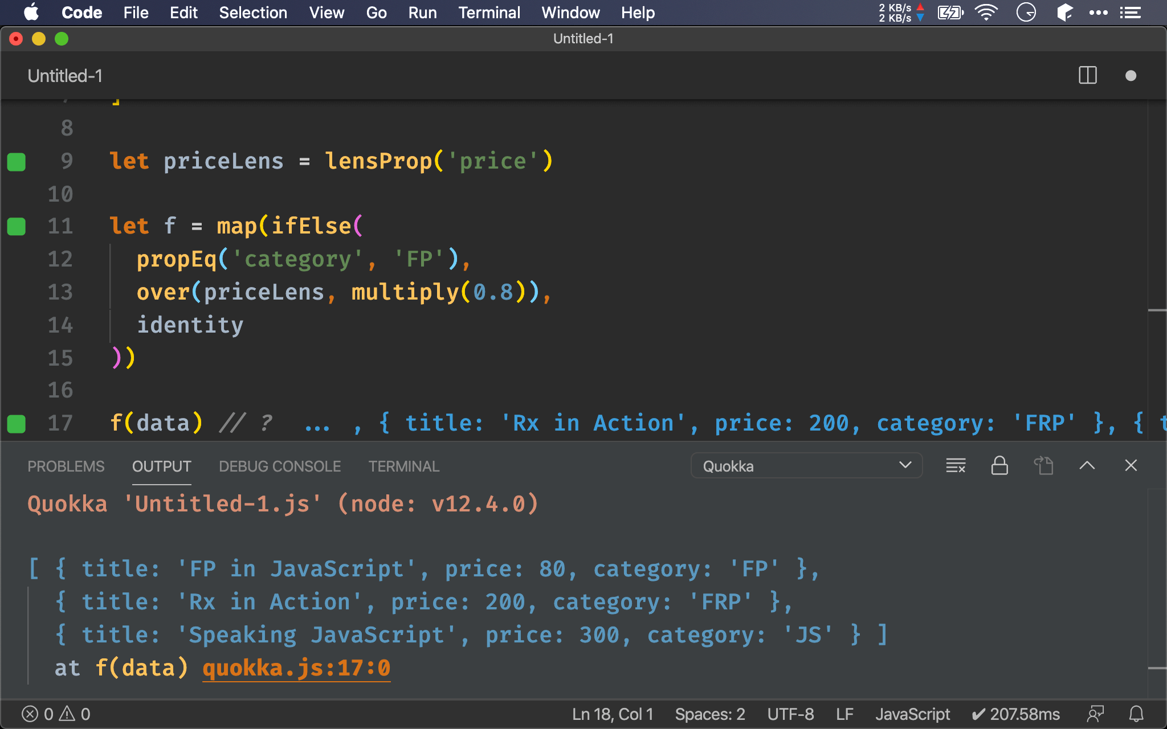Toggle green run indicator on line 11

(x=17, y=225)
